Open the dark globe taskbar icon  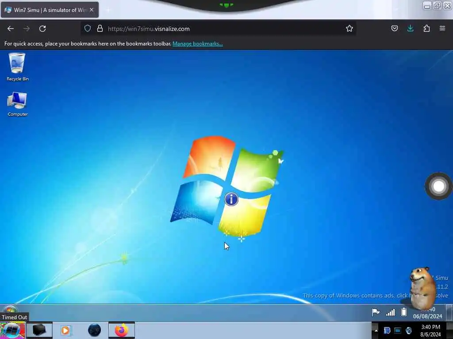pos(94,330)
